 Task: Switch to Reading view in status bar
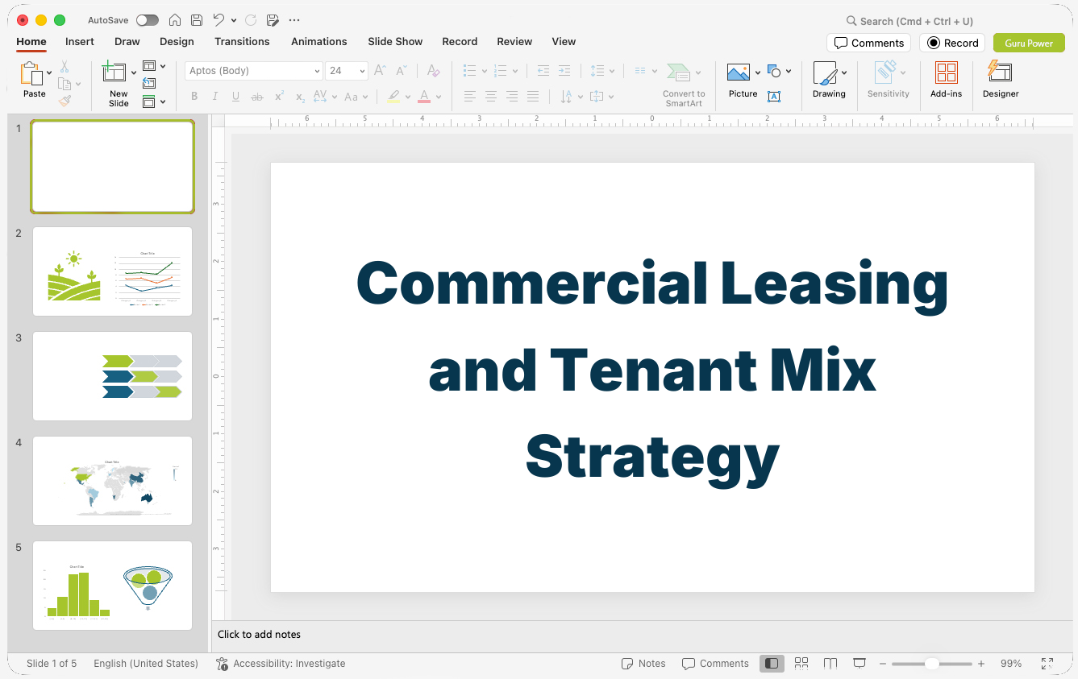(830, 663)
